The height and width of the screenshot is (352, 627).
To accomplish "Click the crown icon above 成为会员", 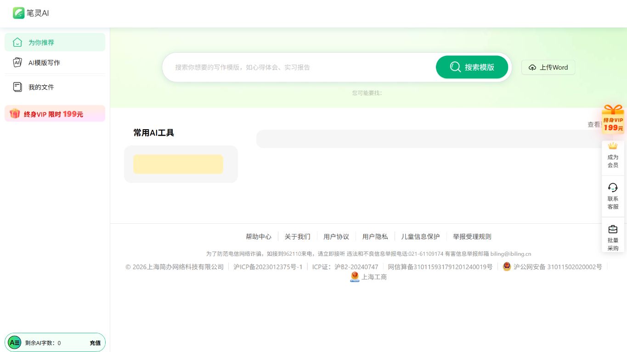I will point(613,146).
